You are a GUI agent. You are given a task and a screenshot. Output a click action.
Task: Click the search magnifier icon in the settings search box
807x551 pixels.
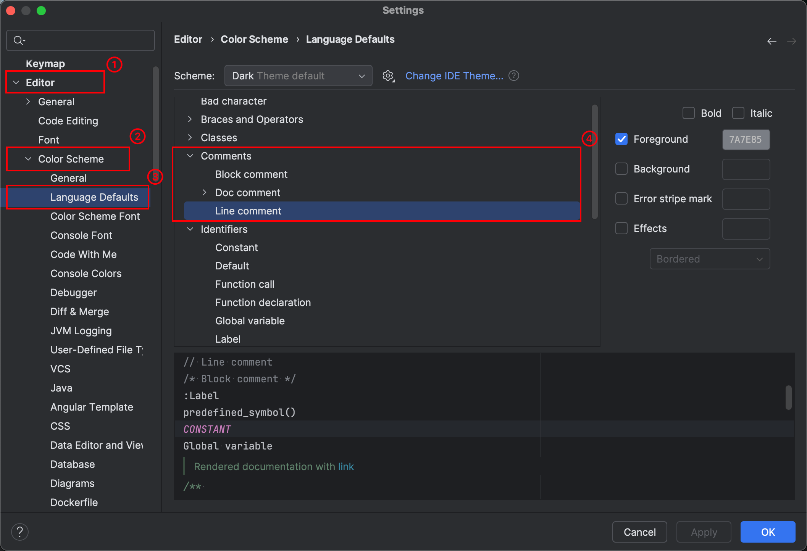click(x=19, y=40)
